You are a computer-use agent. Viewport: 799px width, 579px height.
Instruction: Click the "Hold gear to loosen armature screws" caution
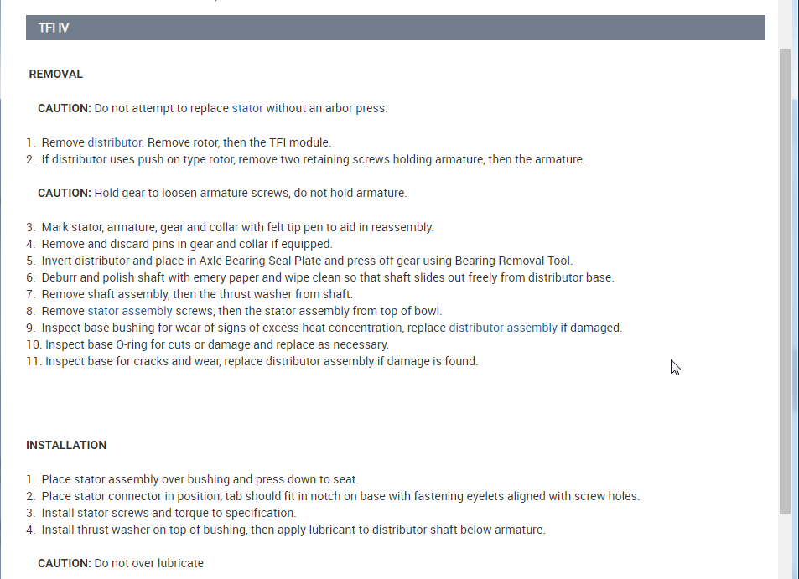(x=250, y=193)
